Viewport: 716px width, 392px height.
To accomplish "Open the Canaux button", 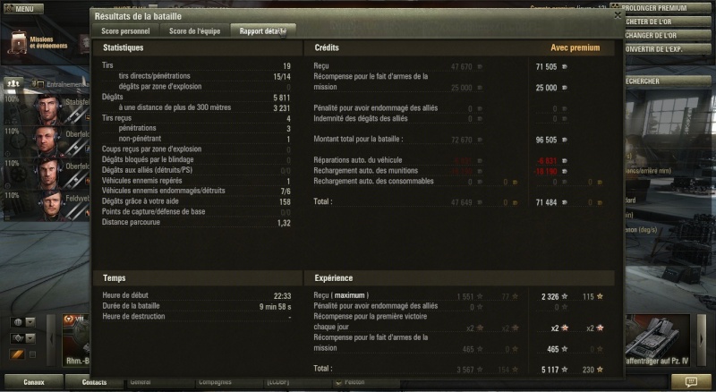I will 34,382.
